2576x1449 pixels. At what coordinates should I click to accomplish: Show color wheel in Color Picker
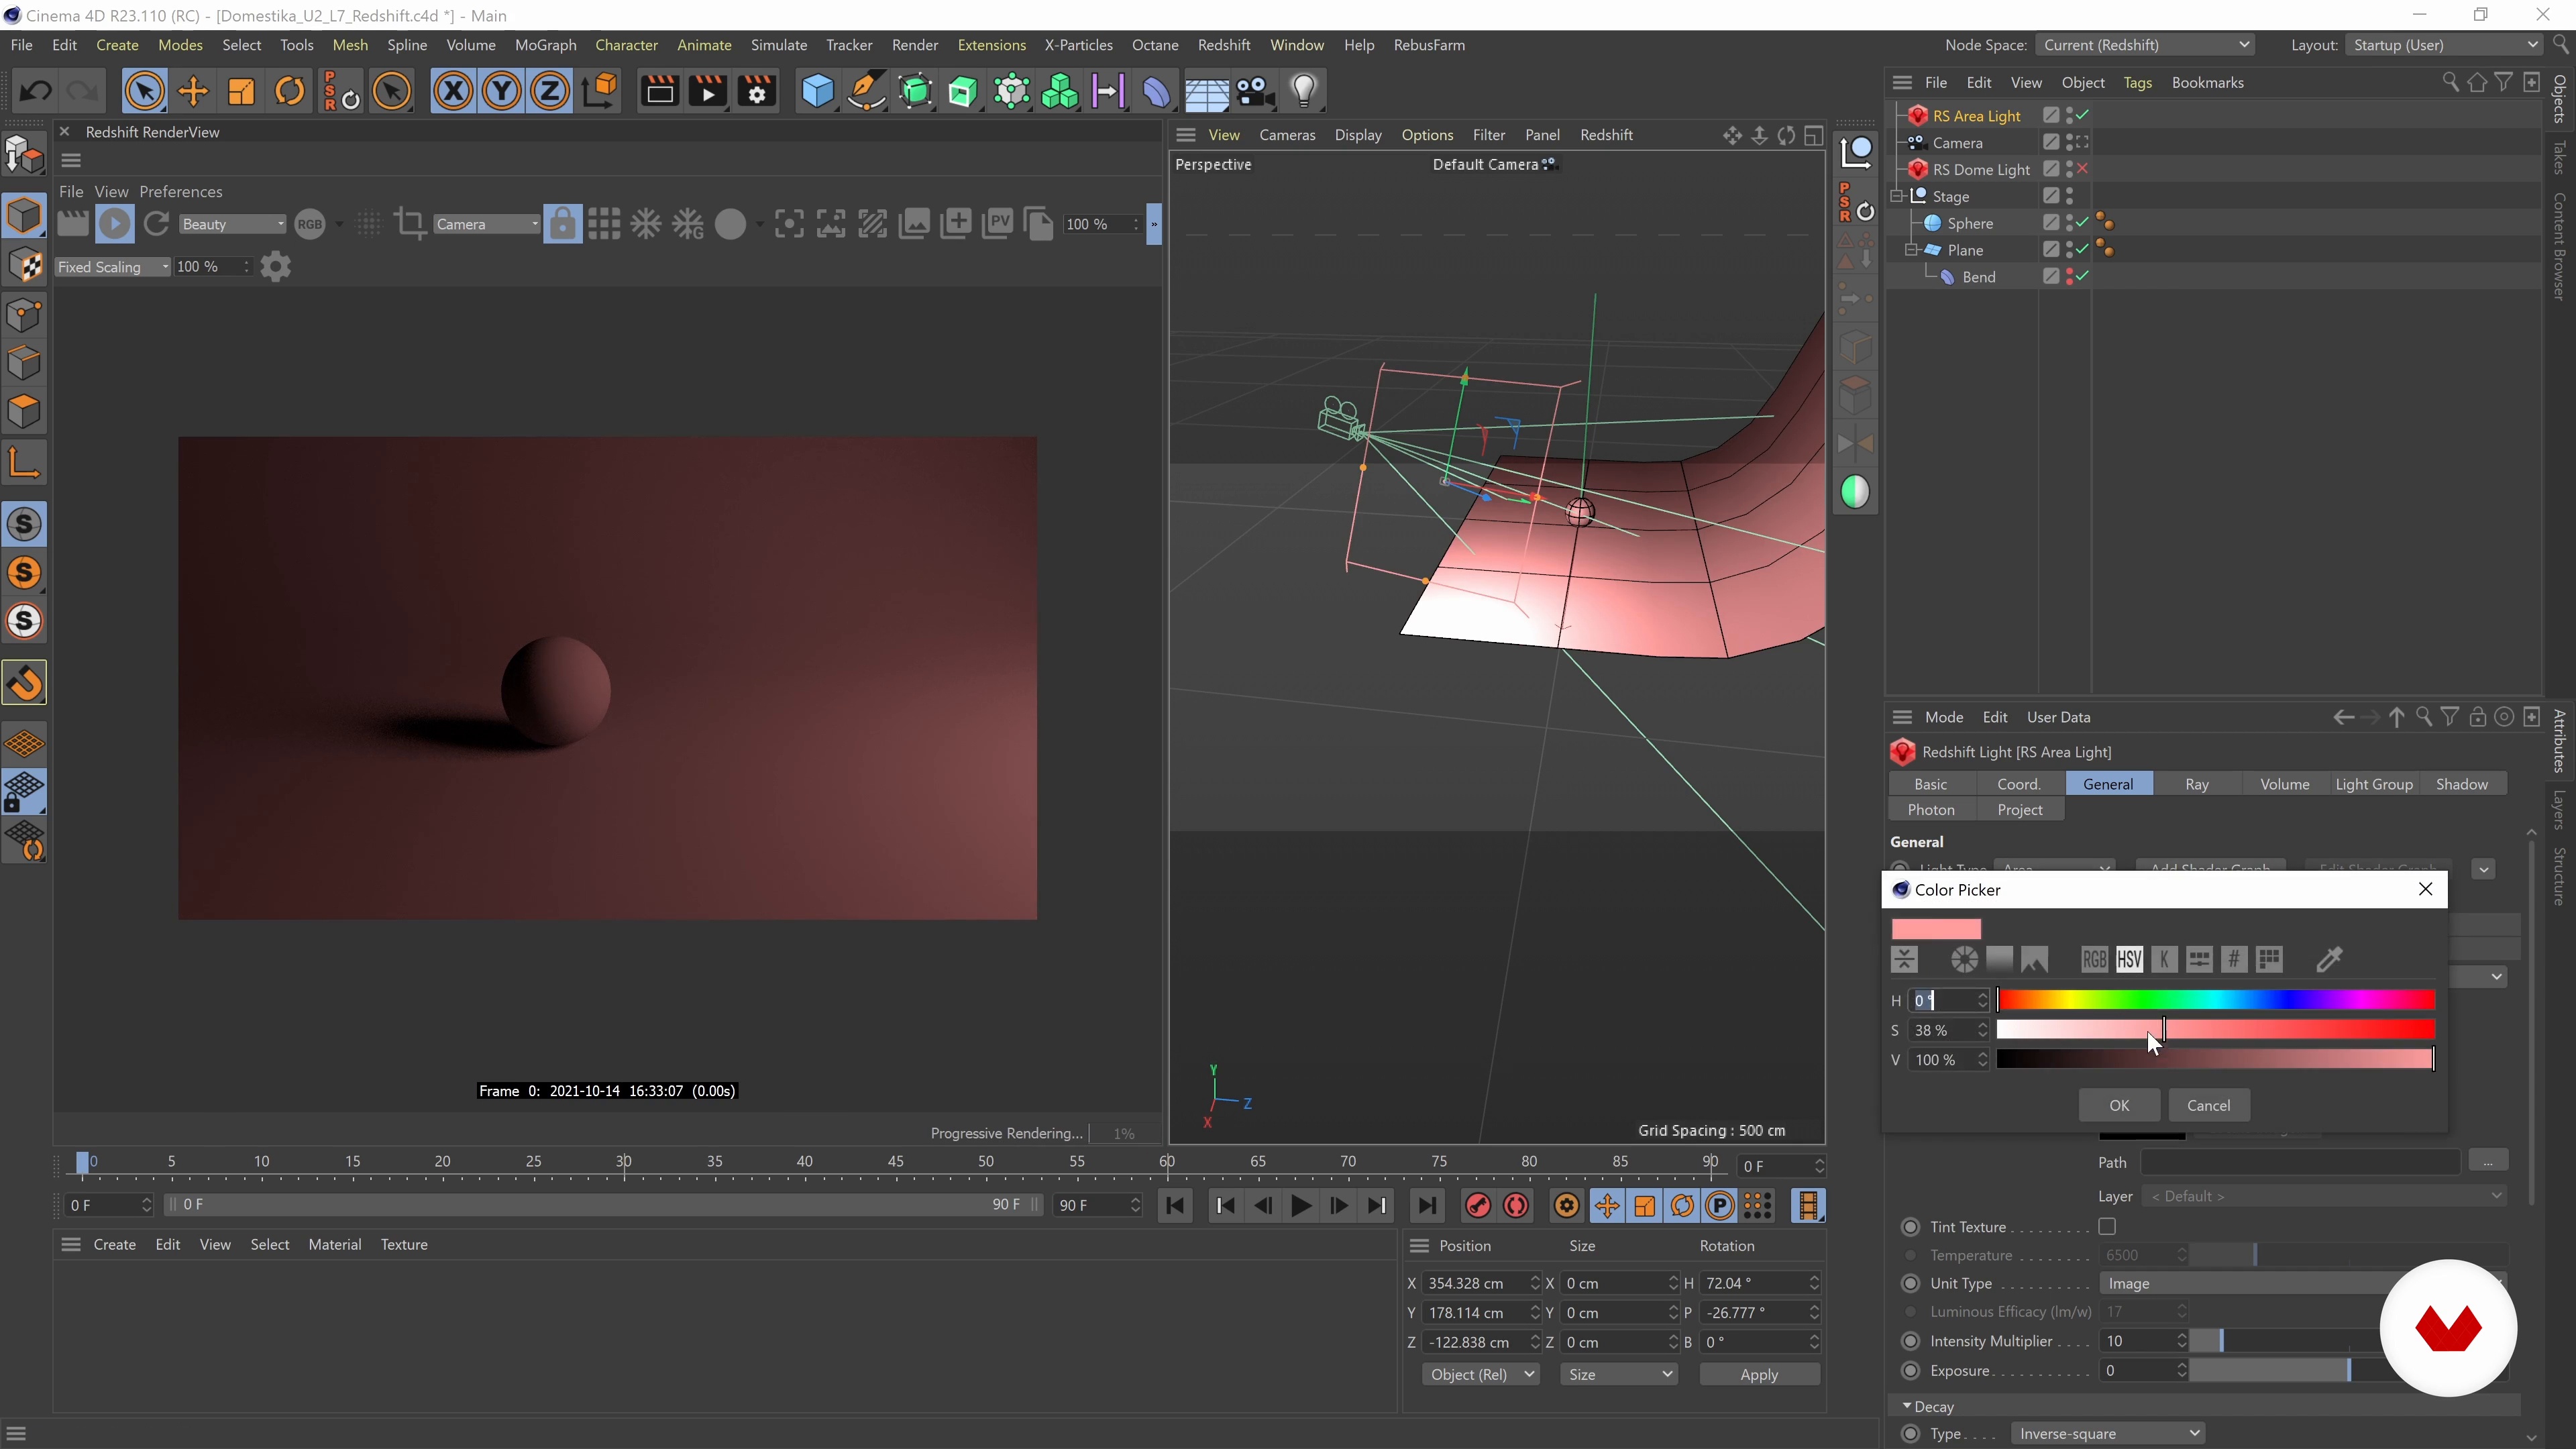[x=1964, y=960]
